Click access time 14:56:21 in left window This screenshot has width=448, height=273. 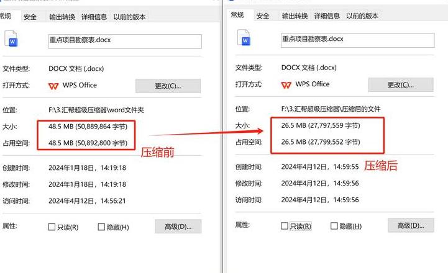(87, 201)
